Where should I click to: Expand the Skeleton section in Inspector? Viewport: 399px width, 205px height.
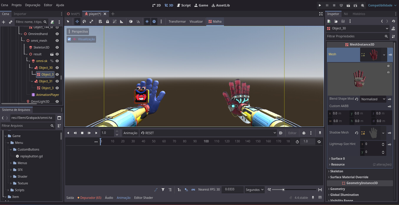[x=336, y=171]
